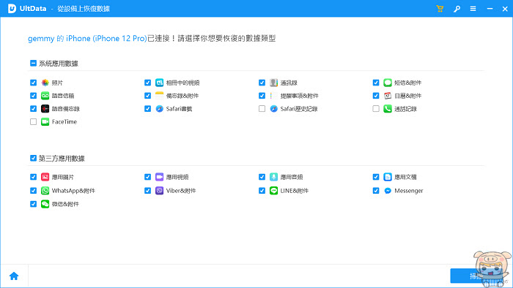Click the album videos (相冊中的視頻) icon
The width and height of the screenshot is (513, 288).
(159, 83)
